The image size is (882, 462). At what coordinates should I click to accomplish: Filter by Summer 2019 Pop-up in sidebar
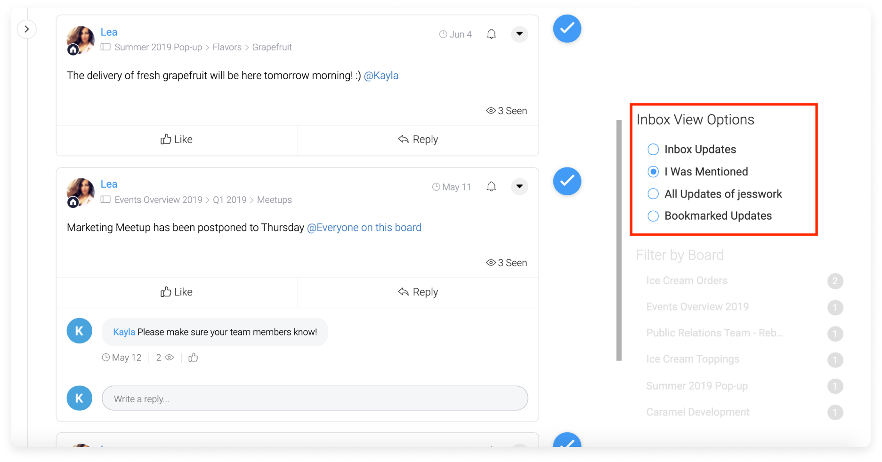pos(697,386)
